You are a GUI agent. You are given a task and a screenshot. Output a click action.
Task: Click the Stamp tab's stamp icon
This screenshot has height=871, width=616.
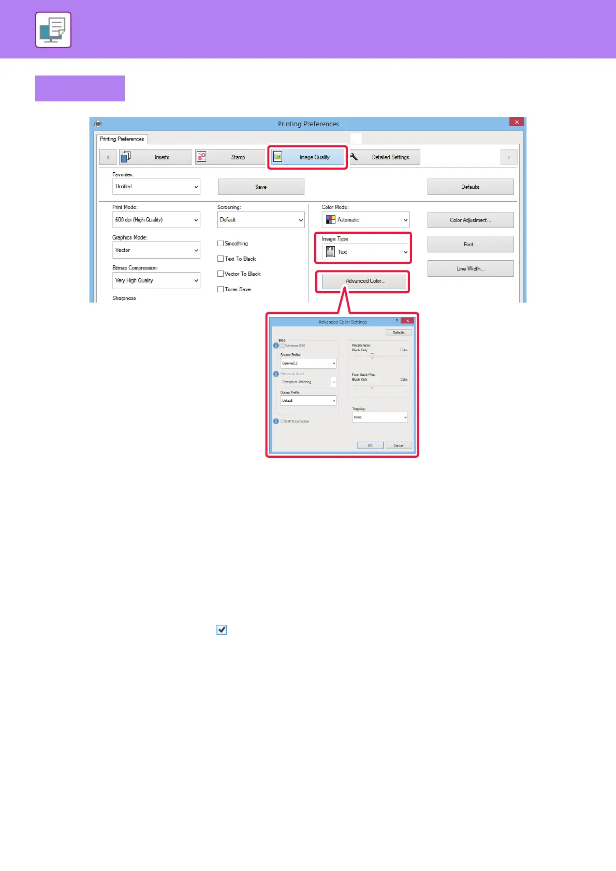point(201,157)
